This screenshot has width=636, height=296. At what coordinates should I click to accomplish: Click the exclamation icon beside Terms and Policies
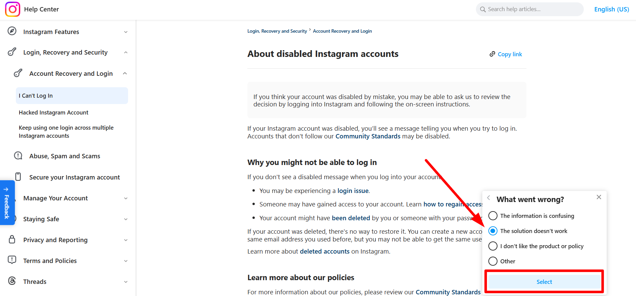12,260
